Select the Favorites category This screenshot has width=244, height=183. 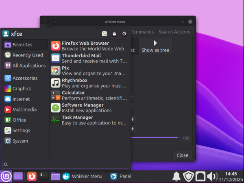coord(25,45)
